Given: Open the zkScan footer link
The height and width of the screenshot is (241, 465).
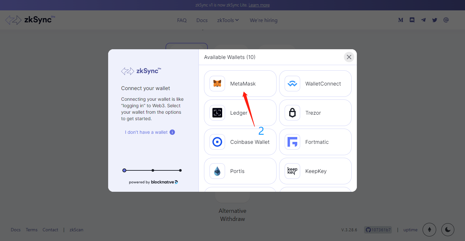Looking at the screenshot, I should [x=76, y=230].
